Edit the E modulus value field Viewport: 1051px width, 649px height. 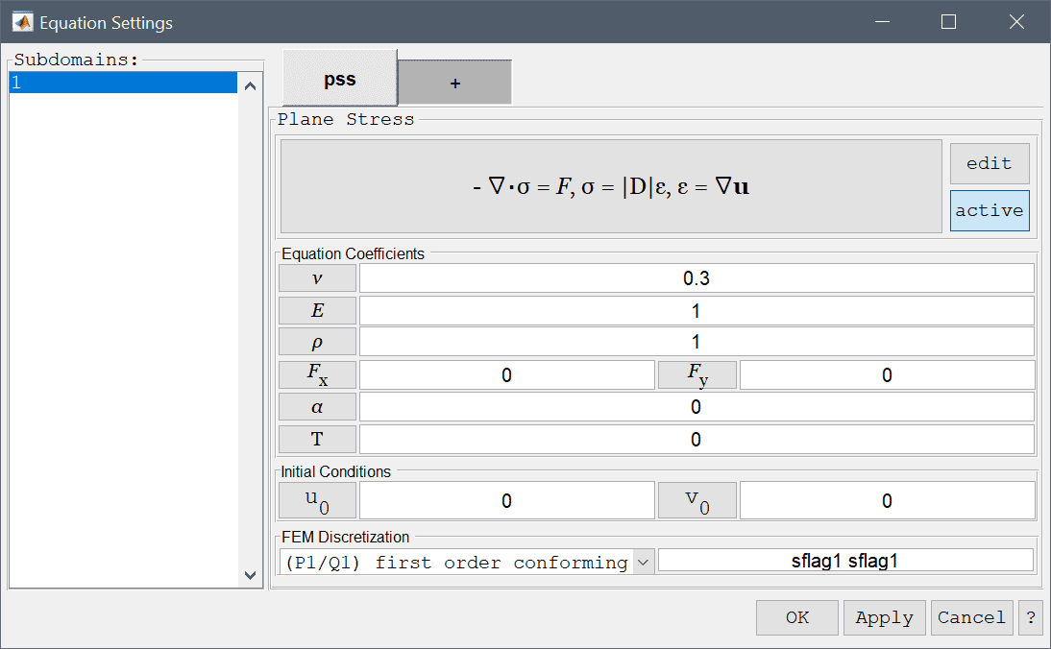click(697, 311)
